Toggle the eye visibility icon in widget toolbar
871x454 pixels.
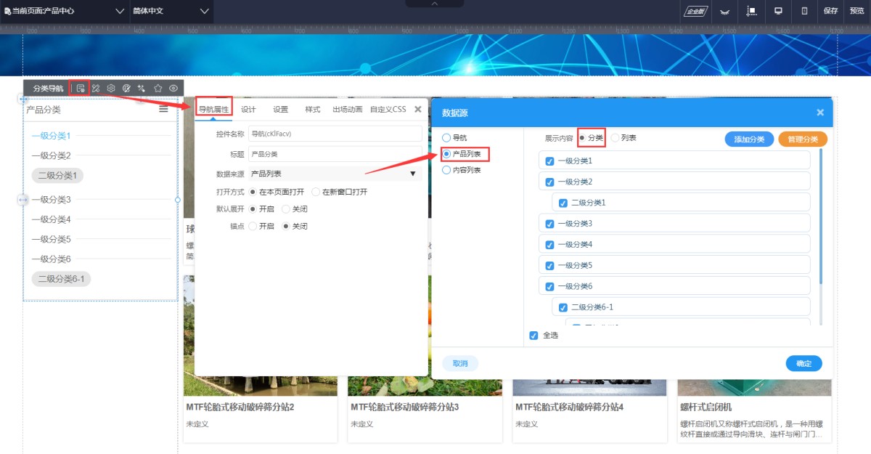click(x=173, y=88)
